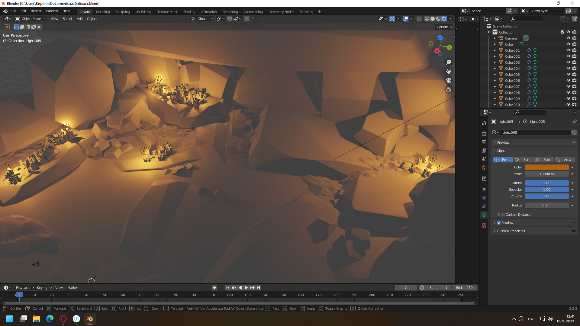Switch perspective/orthographic grid icon

click(x=449, y=90)
